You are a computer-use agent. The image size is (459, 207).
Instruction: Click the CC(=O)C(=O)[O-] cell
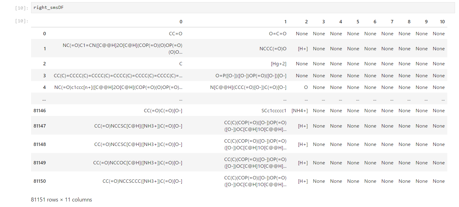(163, 111)
